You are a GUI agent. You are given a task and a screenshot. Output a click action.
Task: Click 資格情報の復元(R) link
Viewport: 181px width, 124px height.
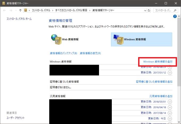click(x=90, y=53)
